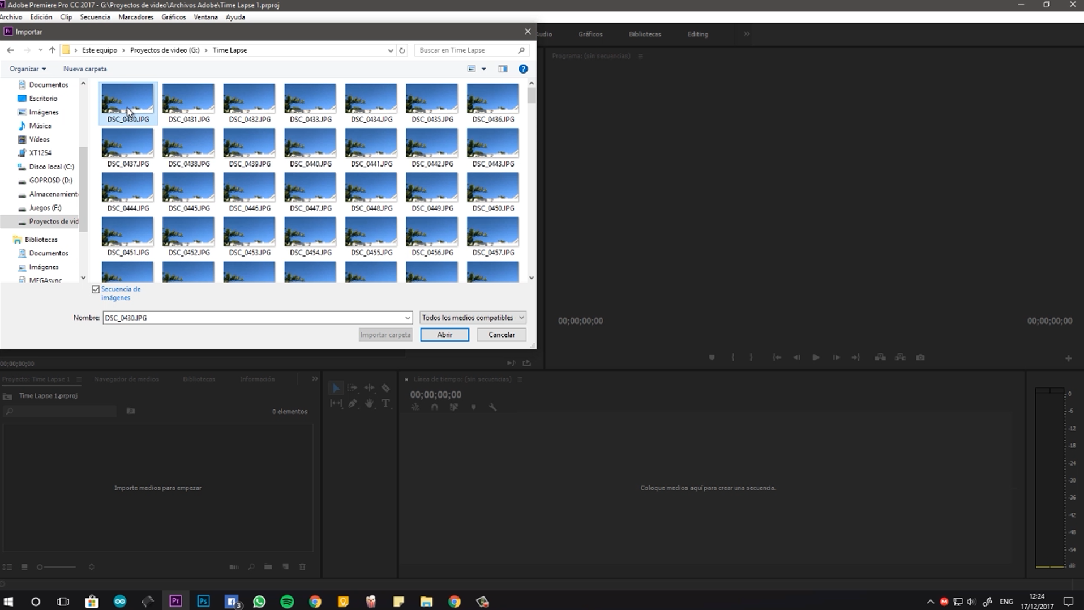
Task: Open the Organizar dropdown
Action: coord(27,69)
